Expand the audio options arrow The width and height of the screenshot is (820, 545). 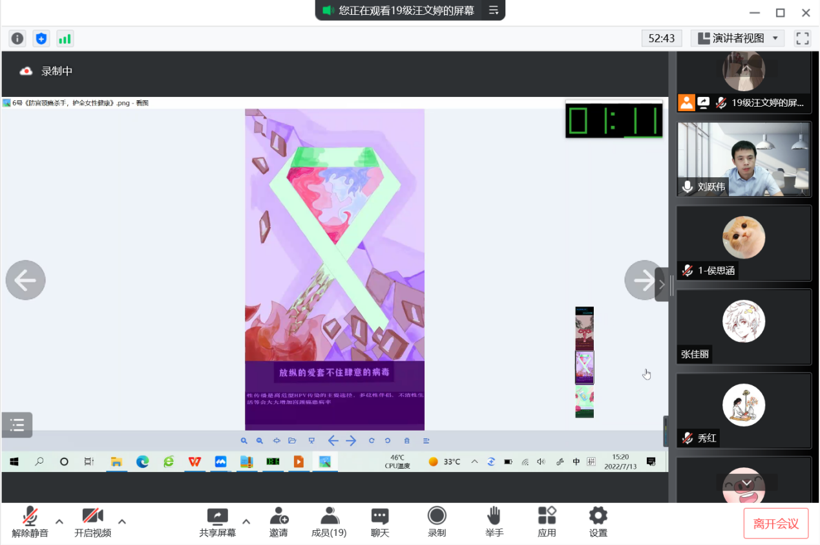[x=59, y=521]
